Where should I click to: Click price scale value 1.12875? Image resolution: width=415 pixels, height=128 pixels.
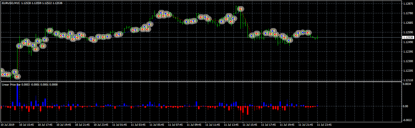[408, 4]
